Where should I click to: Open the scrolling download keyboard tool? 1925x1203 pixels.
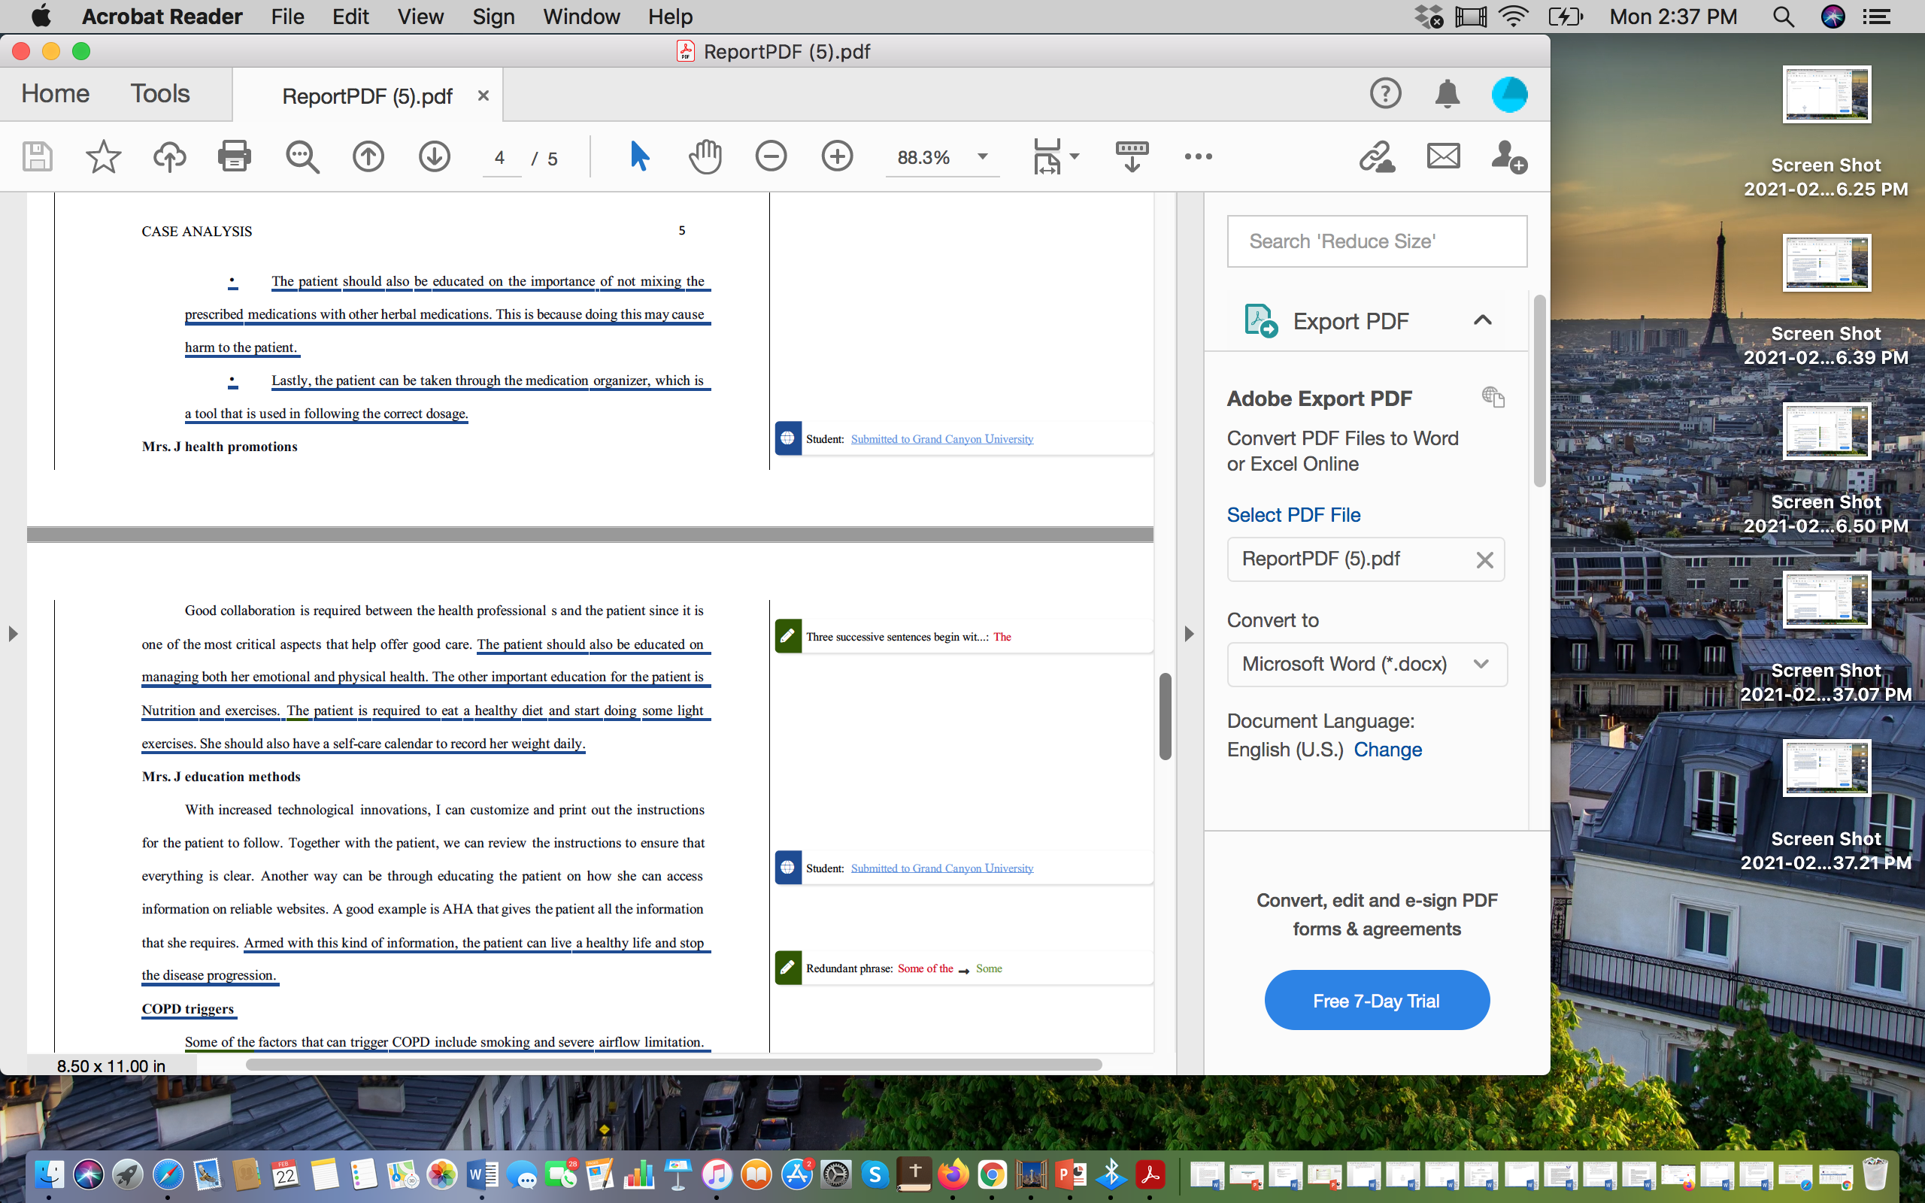pos(1132,156)
